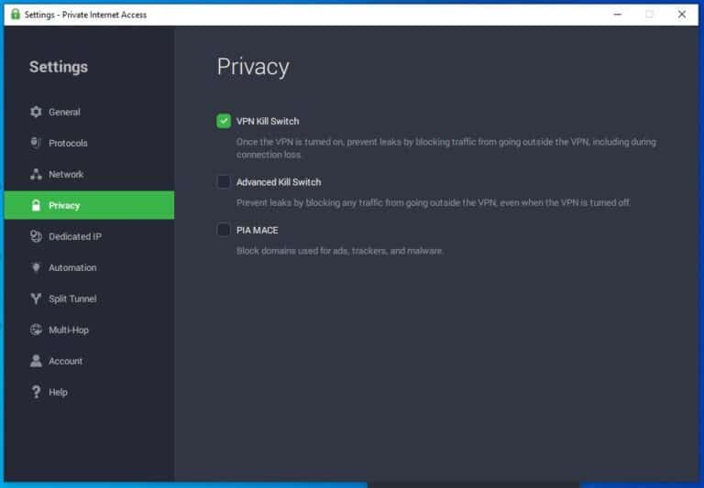
Task: Click the Automation lightbulb icon
Action: point(36,267)
